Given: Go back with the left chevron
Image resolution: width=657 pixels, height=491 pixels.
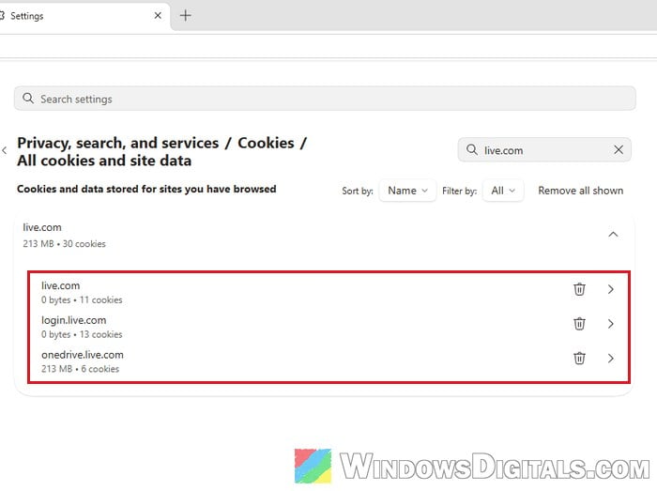Looking at the screenshot, I should tap(5, 150).
